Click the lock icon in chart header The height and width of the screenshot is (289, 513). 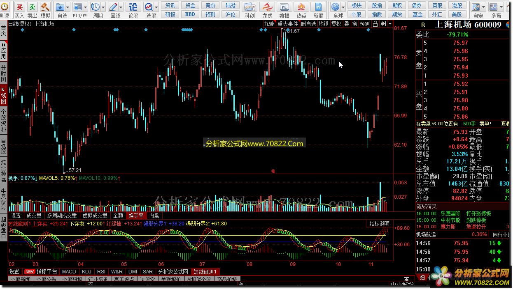tap(375, 24)
